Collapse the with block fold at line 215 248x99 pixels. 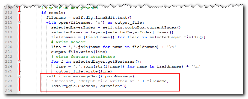19,23
